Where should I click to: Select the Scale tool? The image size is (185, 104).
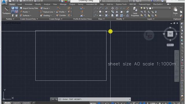[x=117, y=15]
